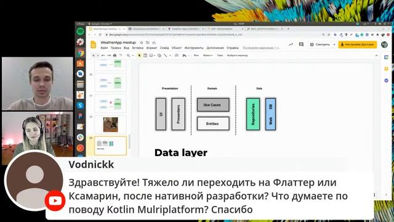Open Spotify from the Ubuntu dock
Screen dimensions: 394x222
tap(80, 31)
